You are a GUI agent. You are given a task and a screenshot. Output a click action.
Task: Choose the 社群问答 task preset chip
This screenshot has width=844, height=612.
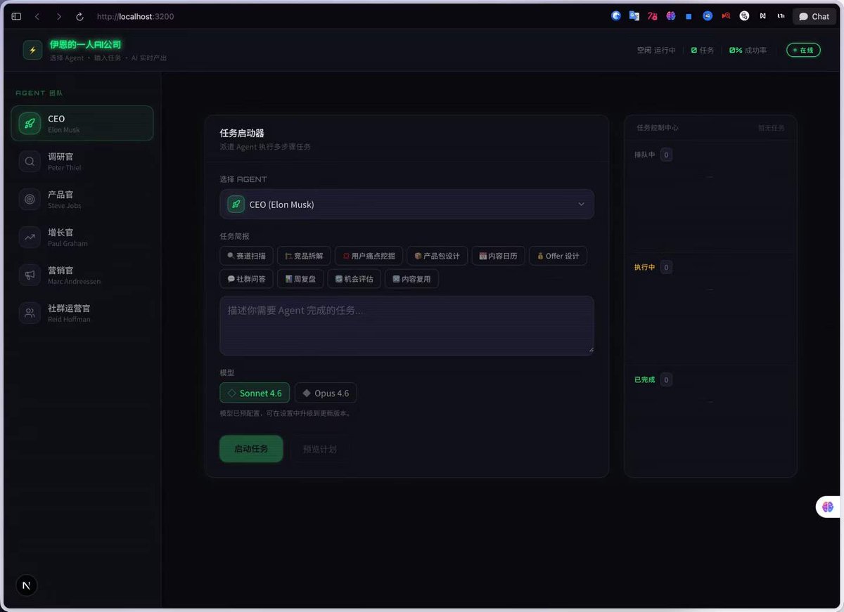click(x=246, y=279)
